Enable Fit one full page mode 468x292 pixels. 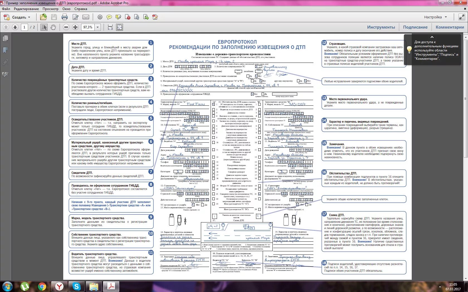pos(120,27)
